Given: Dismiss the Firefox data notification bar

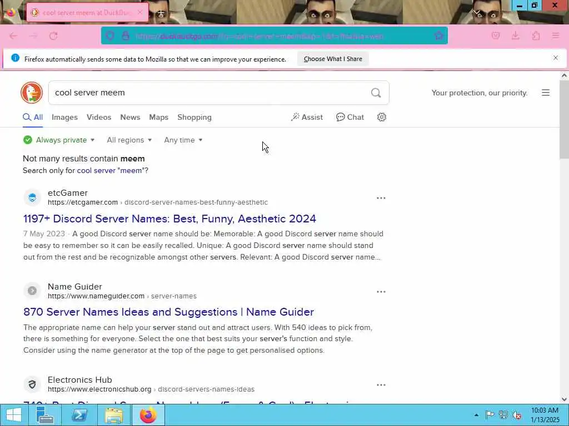Looking at the screenshot, I should (556, 58).
